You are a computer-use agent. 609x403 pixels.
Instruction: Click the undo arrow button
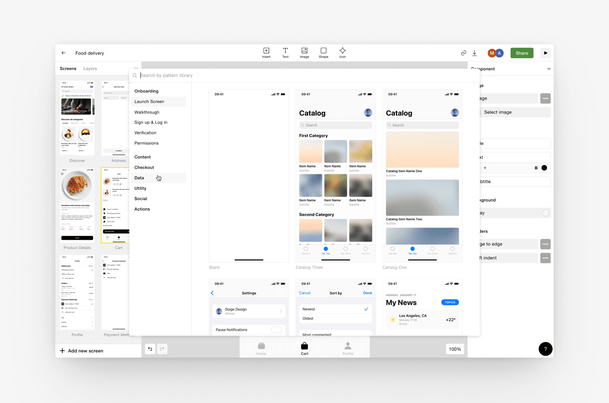pyautogui.click(x=150, y=349)
